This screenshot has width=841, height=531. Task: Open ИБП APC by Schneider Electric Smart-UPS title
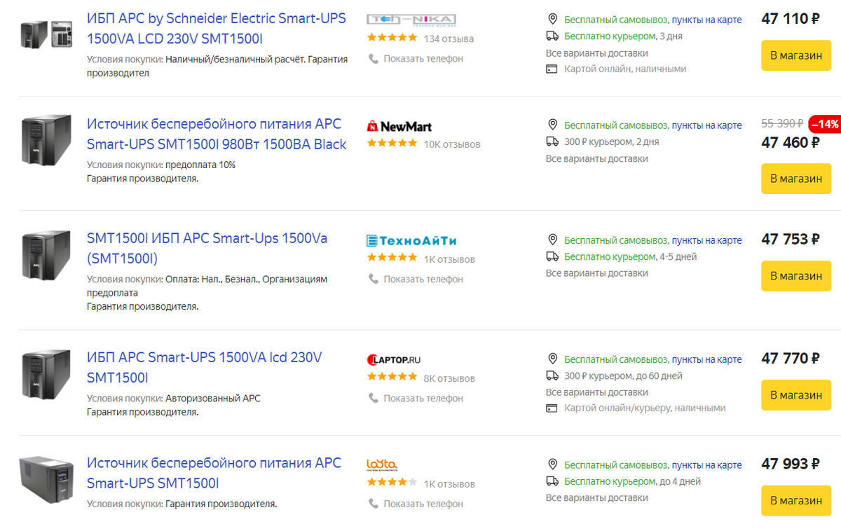click(217, 29)
